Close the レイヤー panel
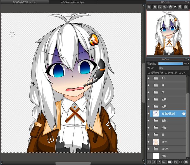Screen dimensions: 190x165 pyautogui.click(x=188, y=59)
